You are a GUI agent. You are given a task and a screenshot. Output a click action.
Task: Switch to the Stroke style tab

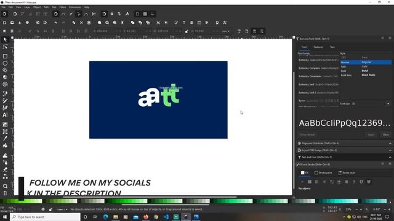tap(346, 173)
